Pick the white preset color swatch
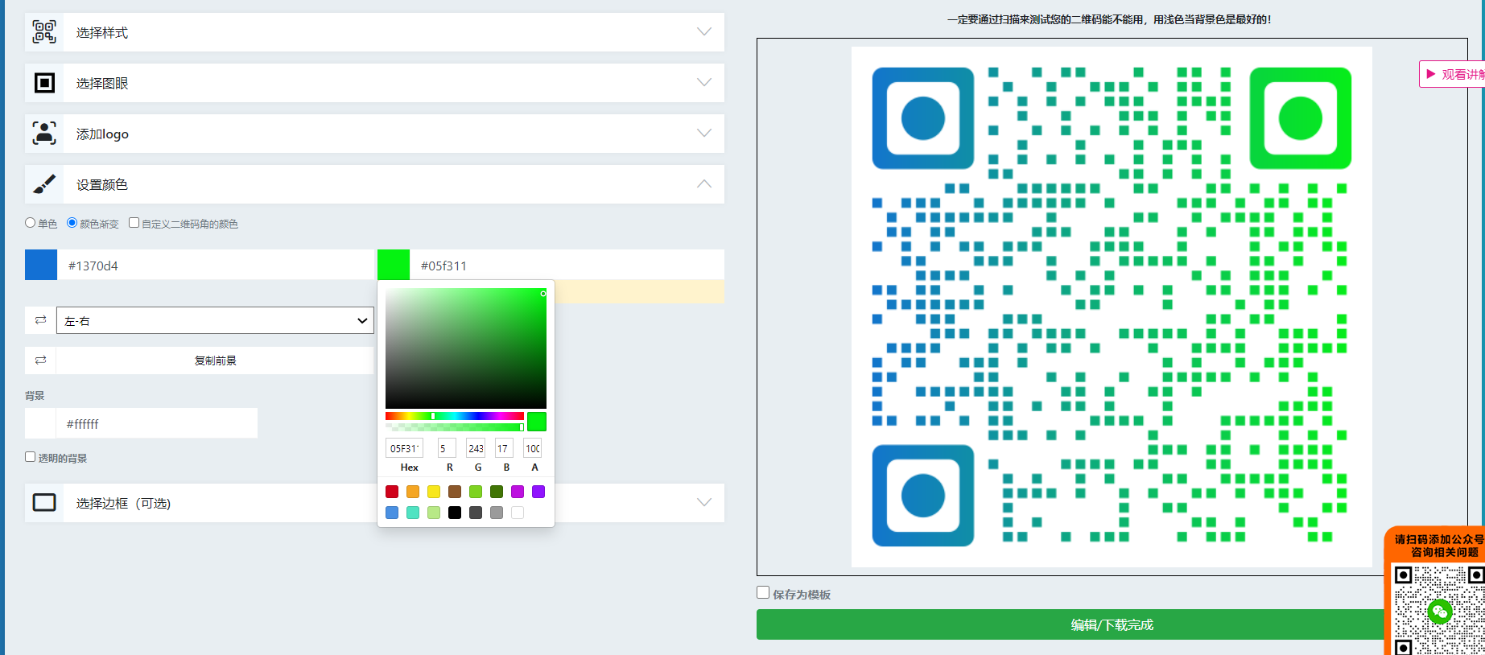1485x655 pixels. click(x=518, y=513)
